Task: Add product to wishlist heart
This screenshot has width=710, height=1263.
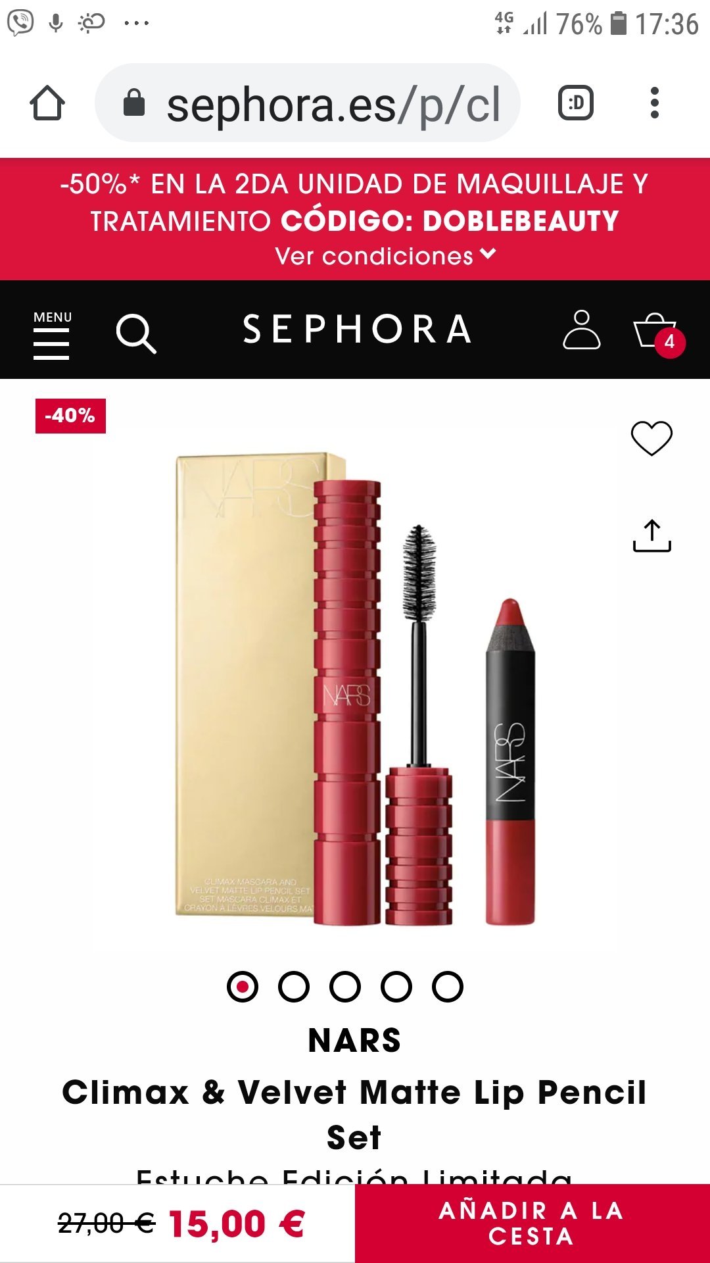Action: tap(651, 438)
